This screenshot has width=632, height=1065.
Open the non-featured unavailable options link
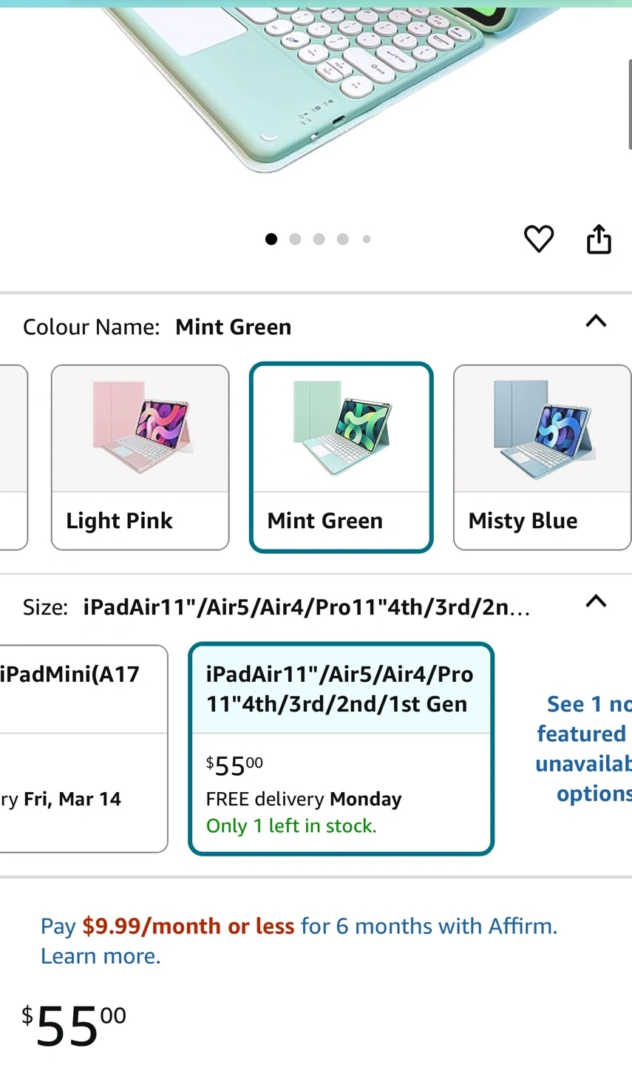click(582, 748)
